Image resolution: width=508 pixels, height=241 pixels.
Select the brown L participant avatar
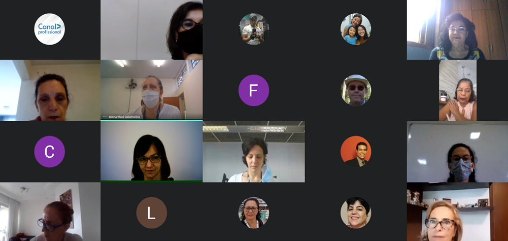click(152, 213)
